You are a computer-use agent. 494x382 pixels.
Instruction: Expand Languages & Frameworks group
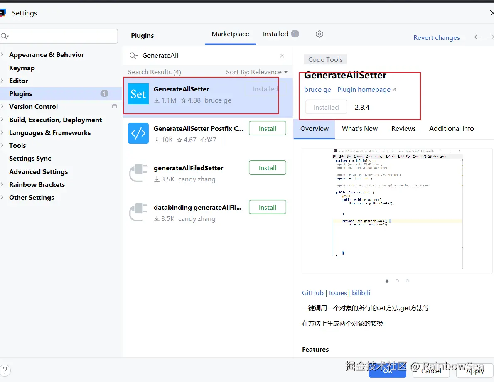[x=2, y=132]
